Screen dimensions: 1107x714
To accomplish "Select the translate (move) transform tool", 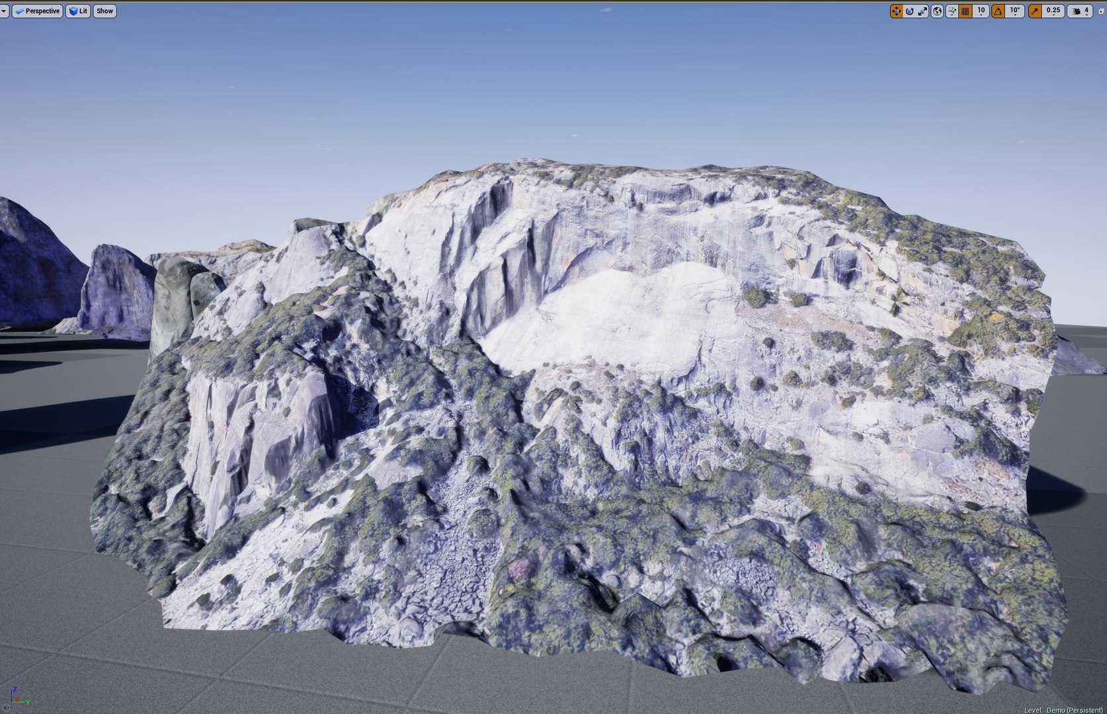I will click(x=896, y=11).
